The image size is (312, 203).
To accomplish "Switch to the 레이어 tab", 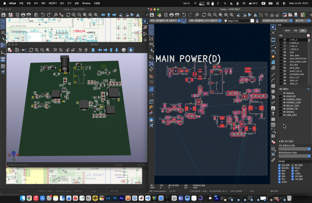I will coord(287,31).
